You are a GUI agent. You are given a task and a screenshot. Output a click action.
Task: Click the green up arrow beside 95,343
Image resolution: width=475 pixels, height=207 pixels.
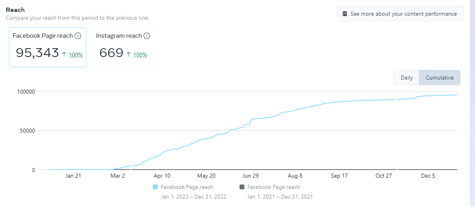point(64,53)
